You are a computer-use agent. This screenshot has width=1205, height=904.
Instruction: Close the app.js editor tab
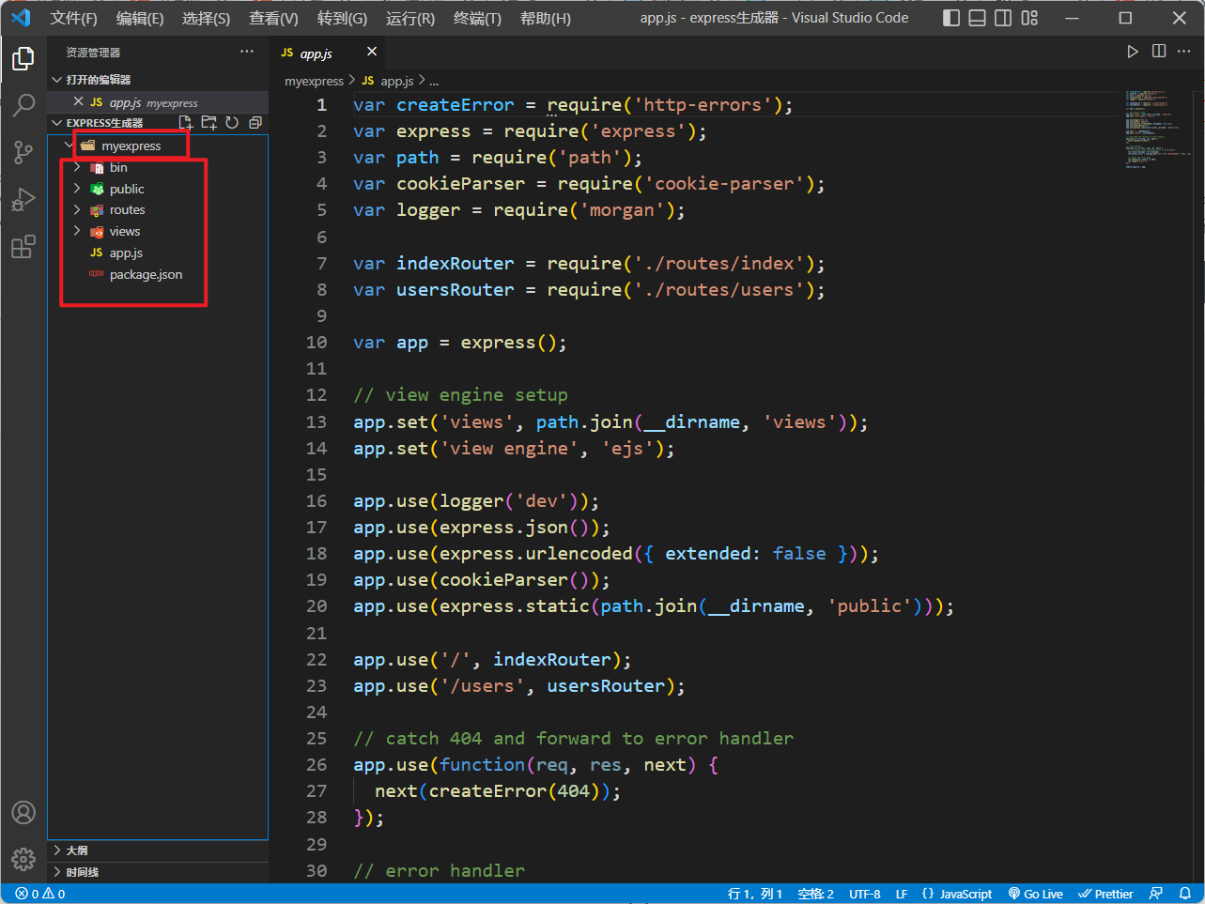[372, 52]
